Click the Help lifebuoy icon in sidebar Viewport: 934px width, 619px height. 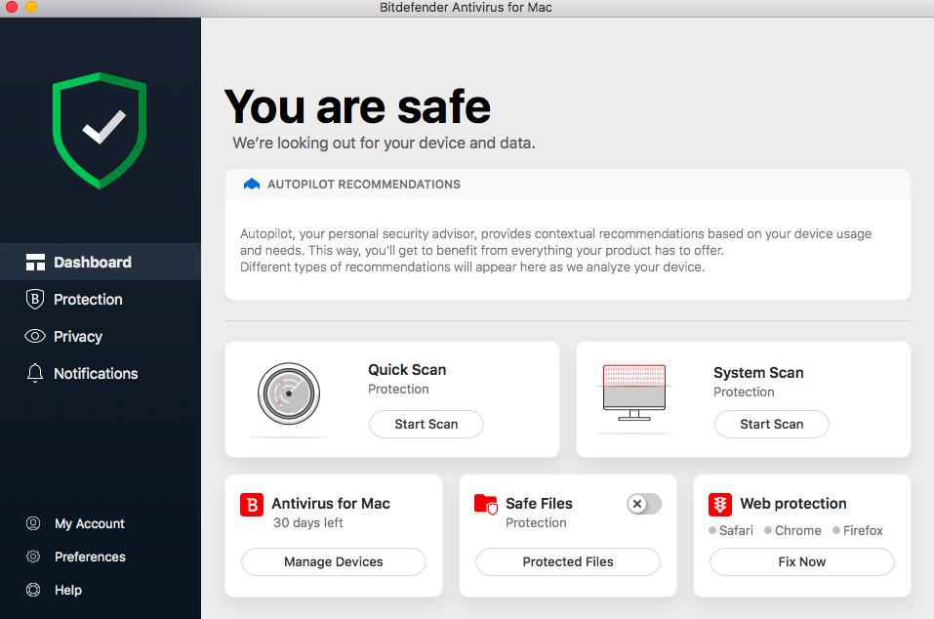coord(34,590)
